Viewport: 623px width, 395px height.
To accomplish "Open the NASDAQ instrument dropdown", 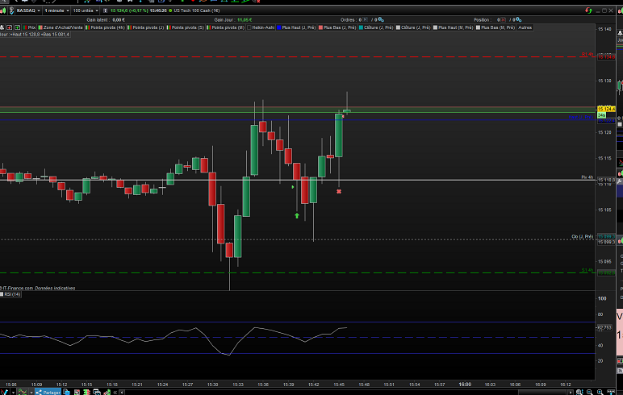I will pos(28,10).
